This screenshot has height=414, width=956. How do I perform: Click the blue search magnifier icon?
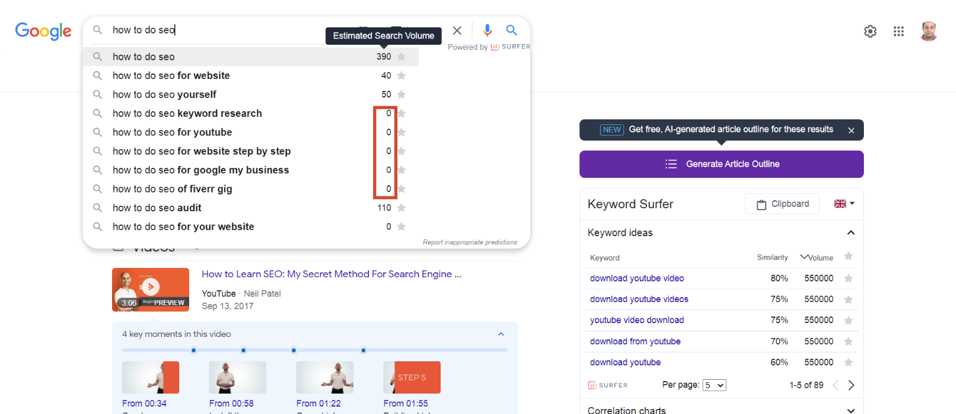(511, 30)
